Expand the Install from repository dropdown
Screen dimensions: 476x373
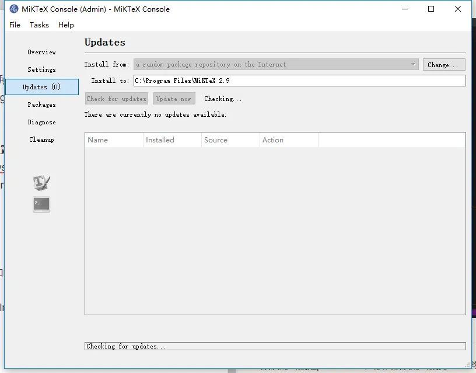tap(276, 64)
